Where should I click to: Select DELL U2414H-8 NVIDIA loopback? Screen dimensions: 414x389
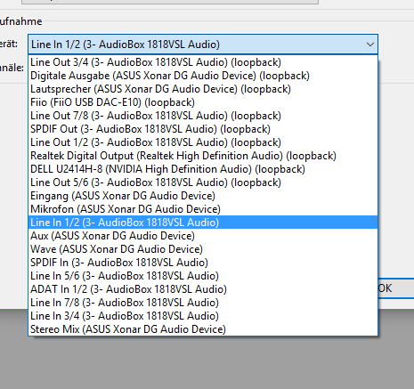(203, 169)
